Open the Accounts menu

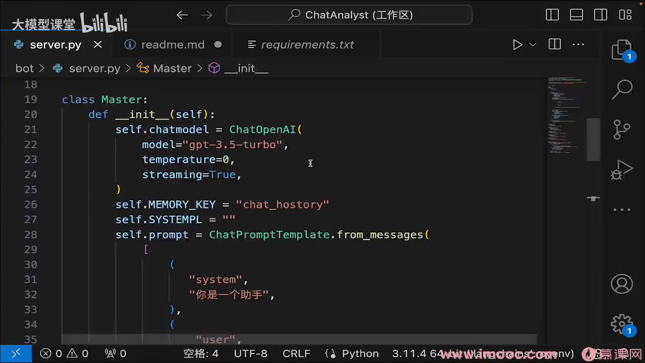[x=622, y=284]
